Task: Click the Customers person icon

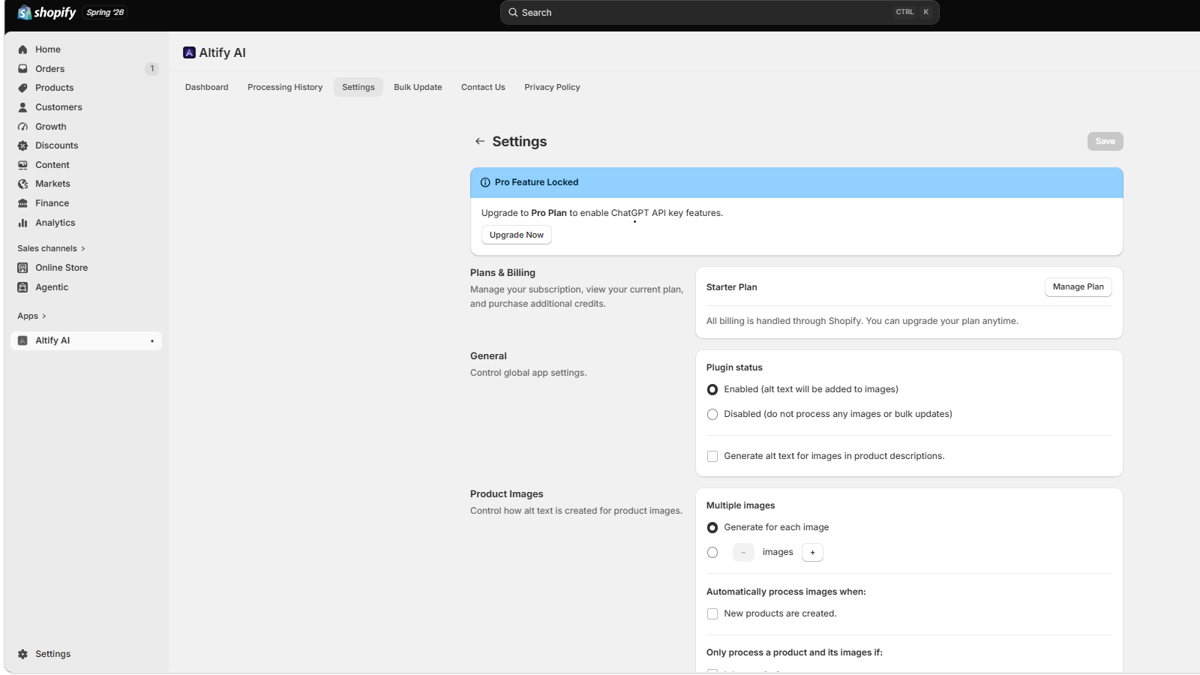Action: pos(23,107)
